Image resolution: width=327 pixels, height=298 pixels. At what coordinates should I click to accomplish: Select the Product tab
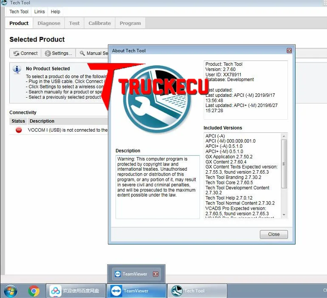(x=19, y=23)
